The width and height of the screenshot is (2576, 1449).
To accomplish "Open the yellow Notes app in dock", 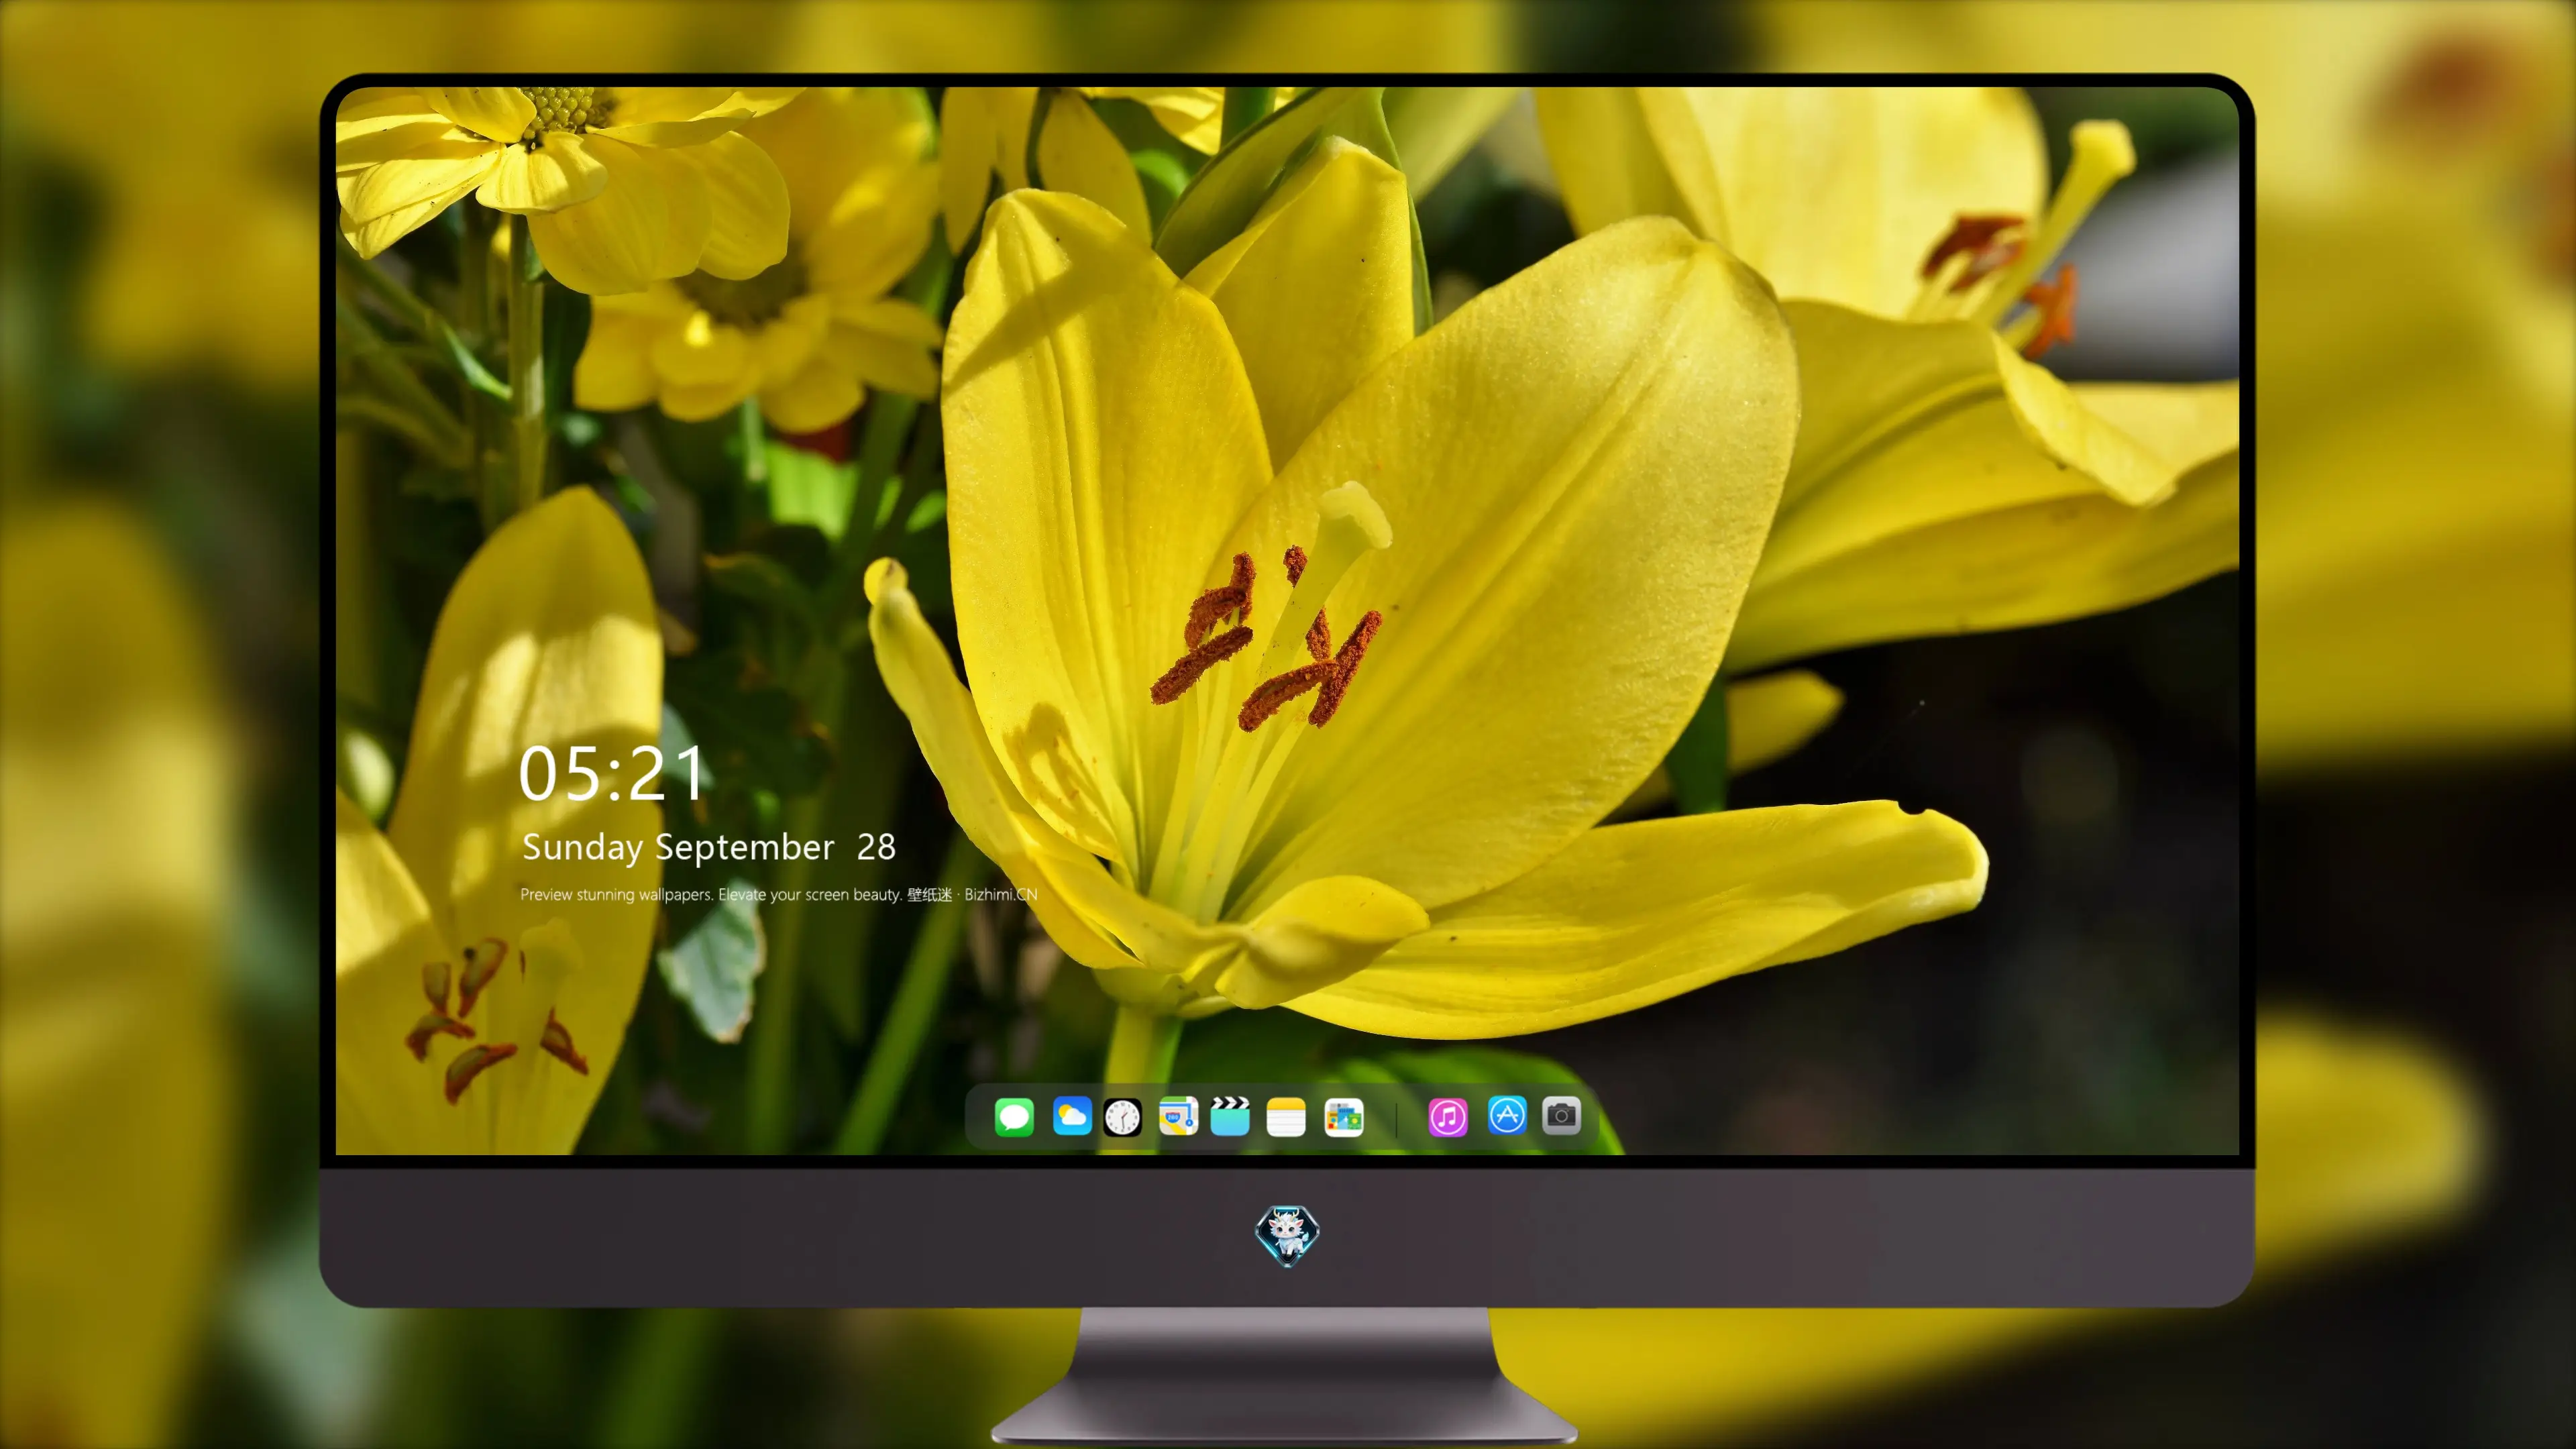I will (x=1286, y=1116).
